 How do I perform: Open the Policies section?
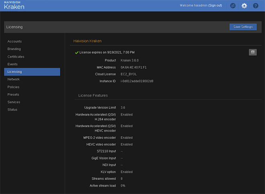click(13, 87)
